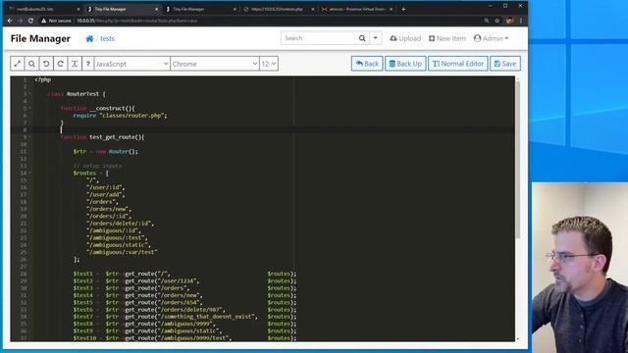Collapse code fold on line 14
Viewport: 628px width, 353px height.
point(29,174)
